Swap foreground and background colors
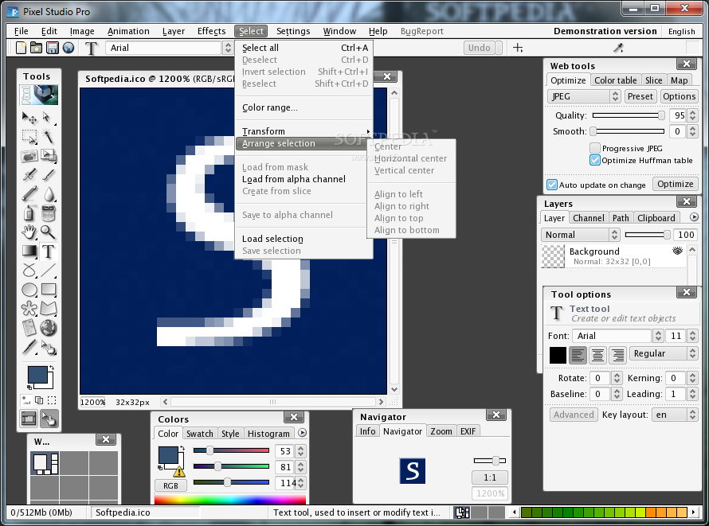This screenshot has height=526, width=709. click(x=51, y=368)
